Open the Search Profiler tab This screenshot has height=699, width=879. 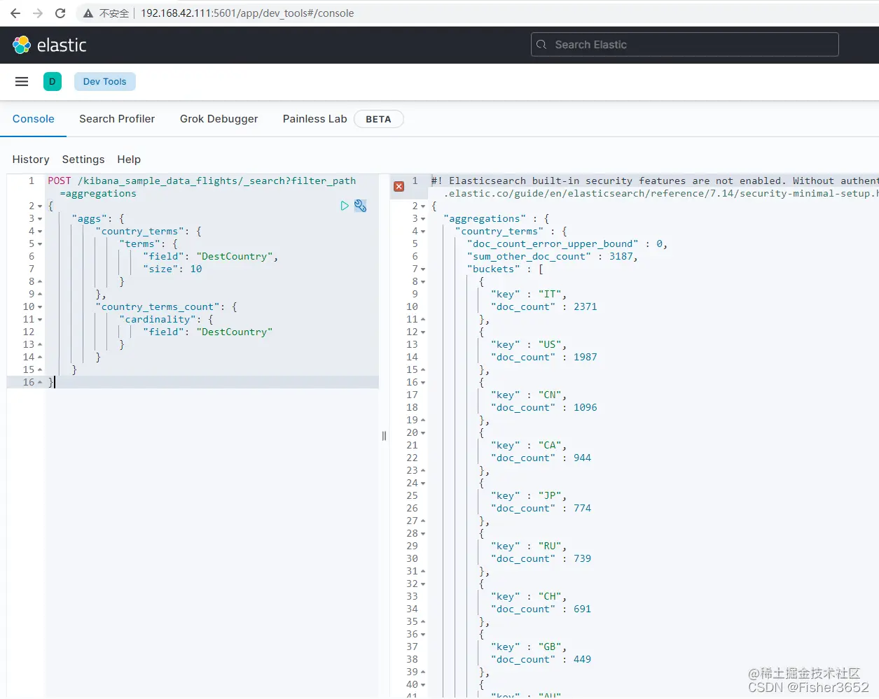tap(117, 119)
